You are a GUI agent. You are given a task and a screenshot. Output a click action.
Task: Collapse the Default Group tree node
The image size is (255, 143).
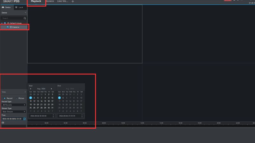pos(2,23)
